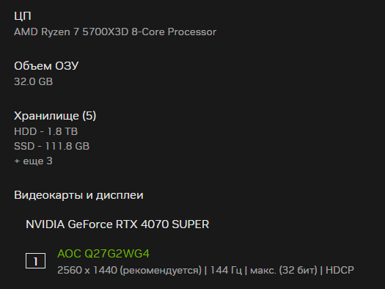Select the SSD - 111.8 GB entry
This screenshot has width=385, height=289.
52,147
